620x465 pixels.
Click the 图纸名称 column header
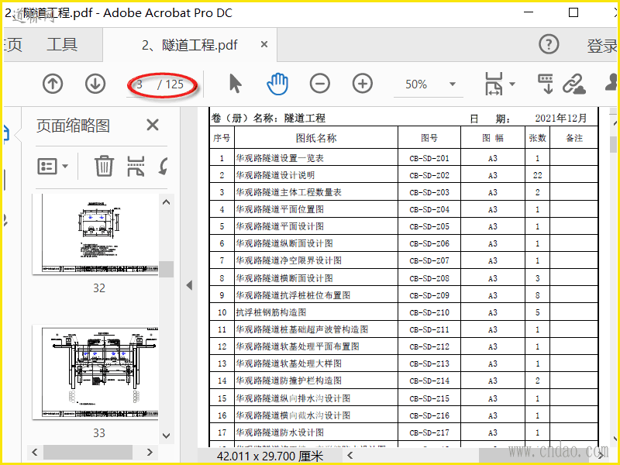pos(316,138)
